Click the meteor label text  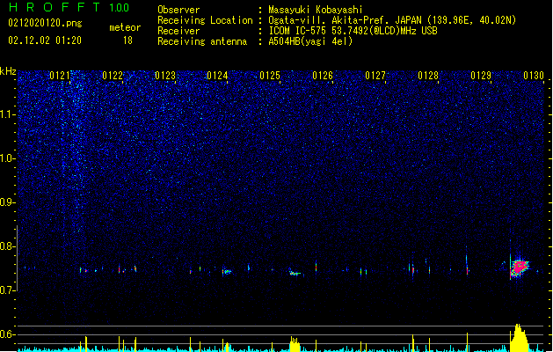[125, 27]
